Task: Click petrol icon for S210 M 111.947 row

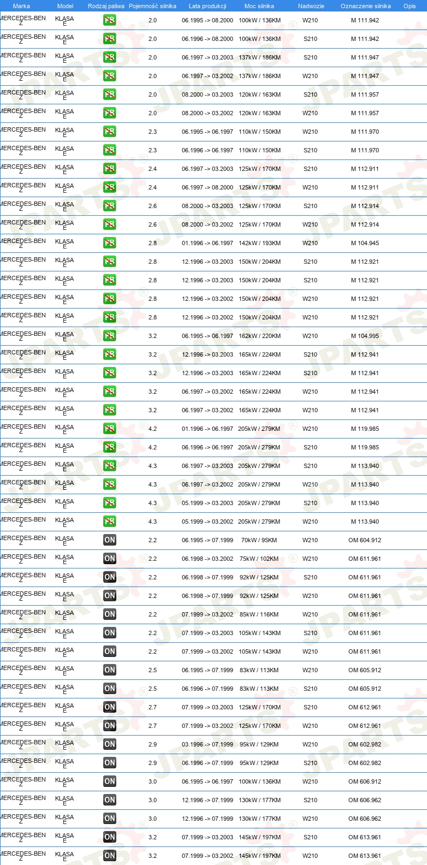Action: pyautogui.click(x=110, y=57)
